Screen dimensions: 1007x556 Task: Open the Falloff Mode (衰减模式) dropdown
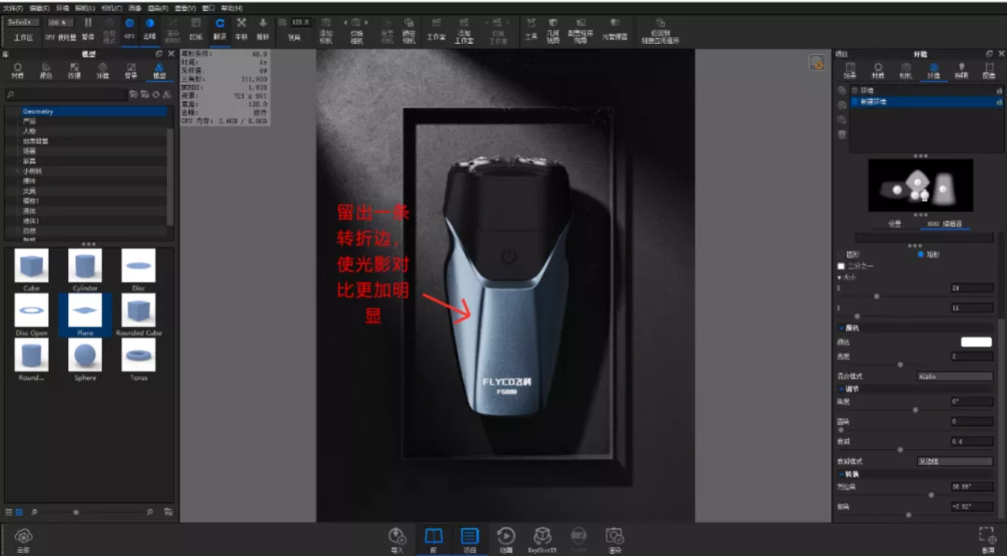(x=955, y=461)
